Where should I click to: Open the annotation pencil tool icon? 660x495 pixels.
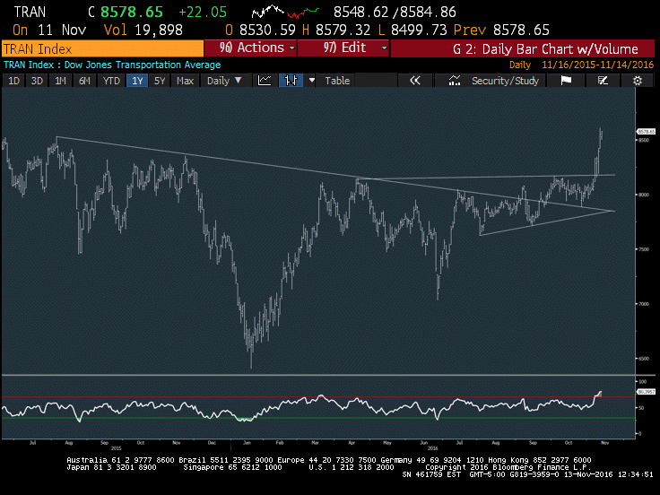603,81
